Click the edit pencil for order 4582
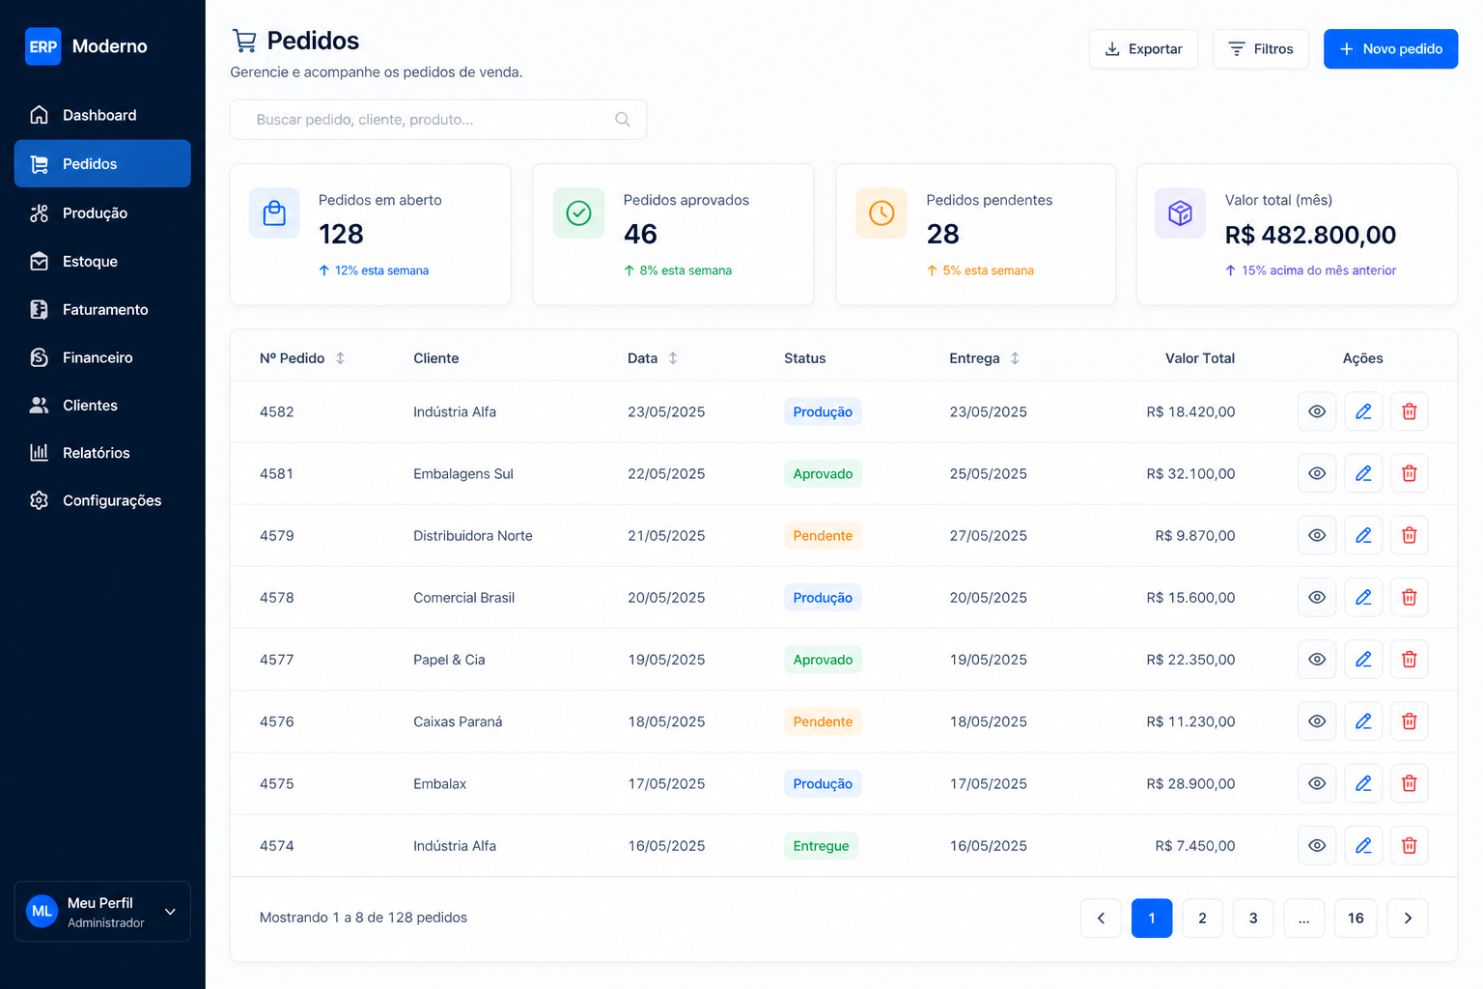This screenshot has height=989, width=1483. point(1362,411)
